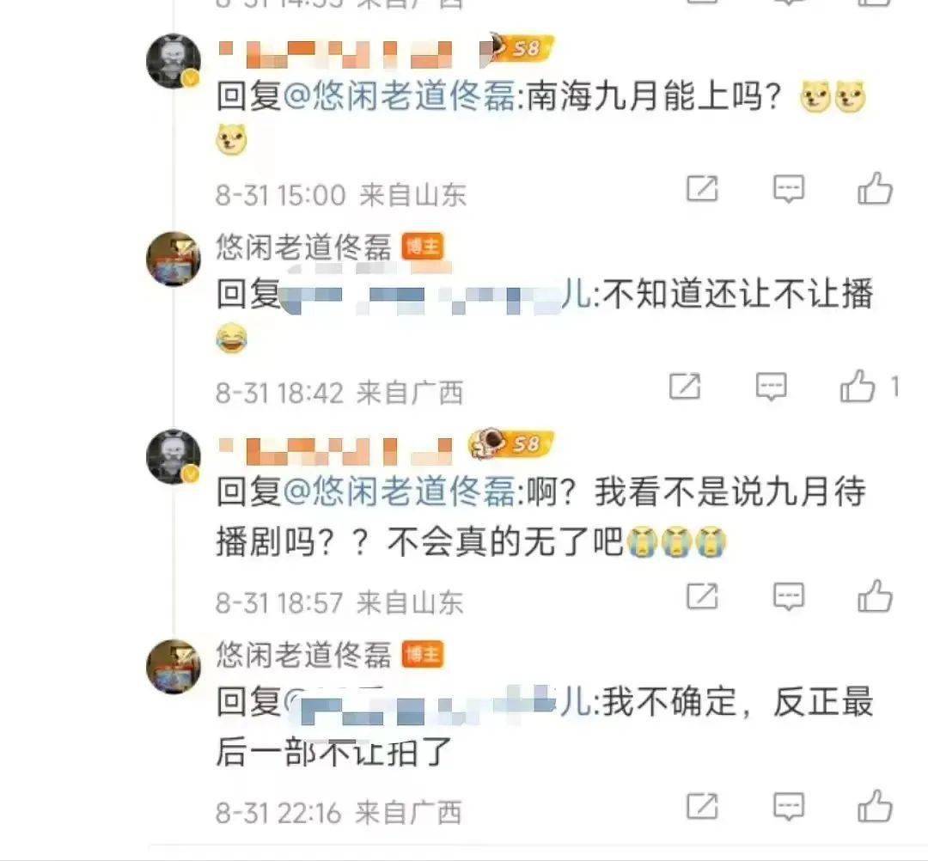Open reply on the 8-31 18:42 comment

point(772,387)
